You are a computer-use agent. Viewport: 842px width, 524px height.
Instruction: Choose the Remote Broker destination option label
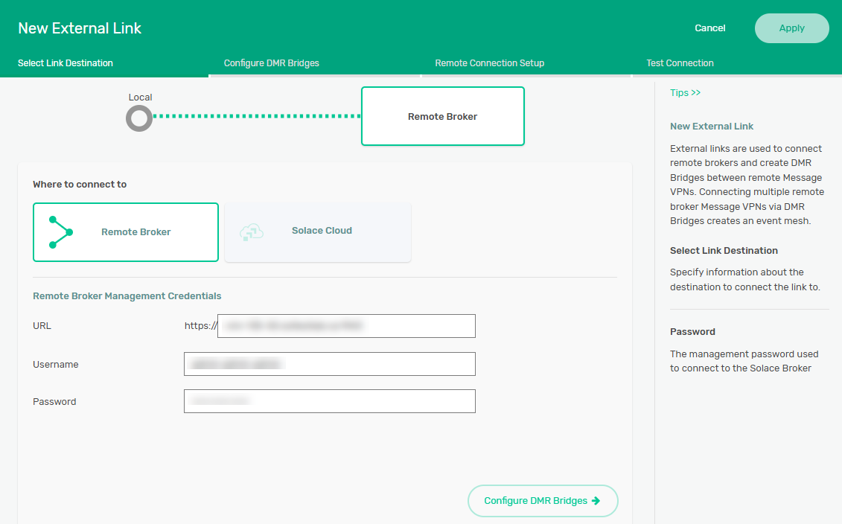pyautogui.click(x=136, y=232)
